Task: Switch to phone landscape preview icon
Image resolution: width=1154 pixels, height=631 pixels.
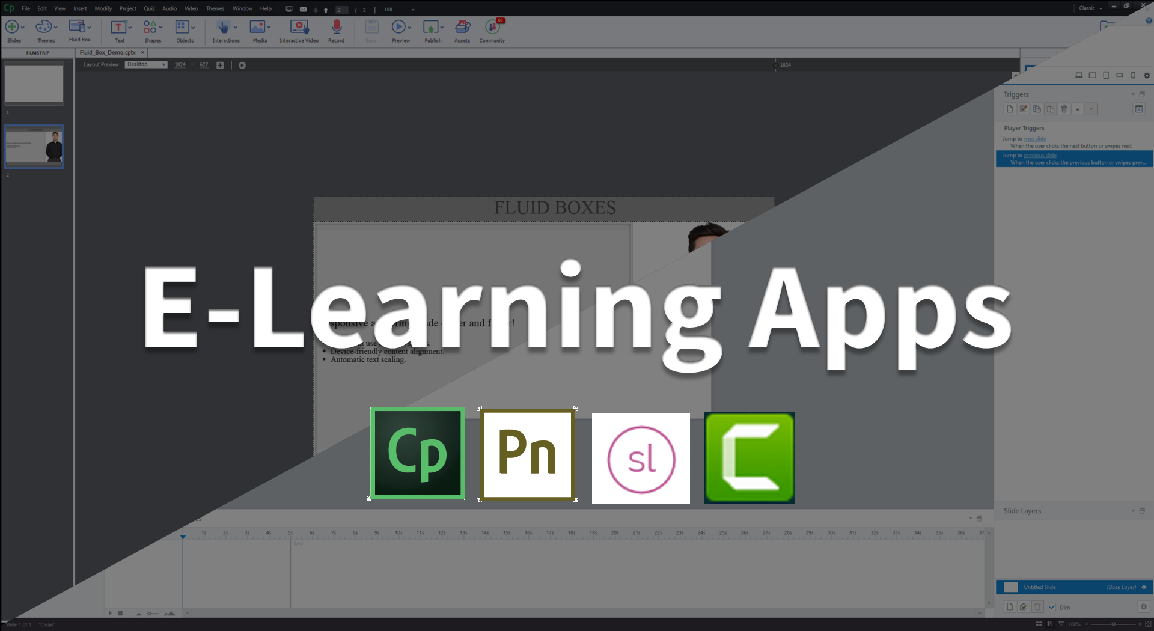Action: (x=1119, y=75)
